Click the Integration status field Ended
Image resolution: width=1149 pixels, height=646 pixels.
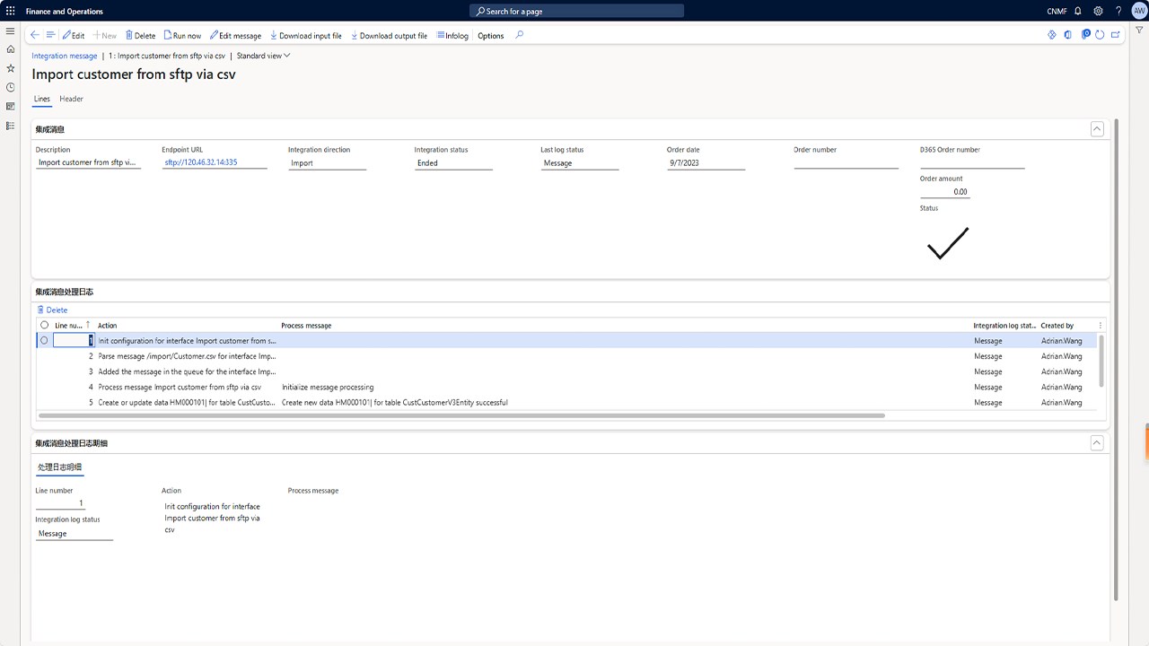453,163
